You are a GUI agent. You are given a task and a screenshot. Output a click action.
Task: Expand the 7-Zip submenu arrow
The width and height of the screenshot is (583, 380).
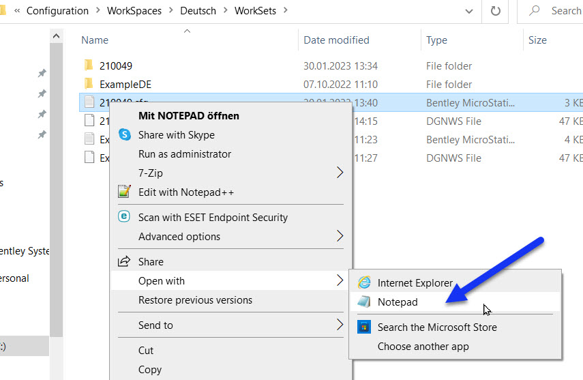(x=340, y=173)
